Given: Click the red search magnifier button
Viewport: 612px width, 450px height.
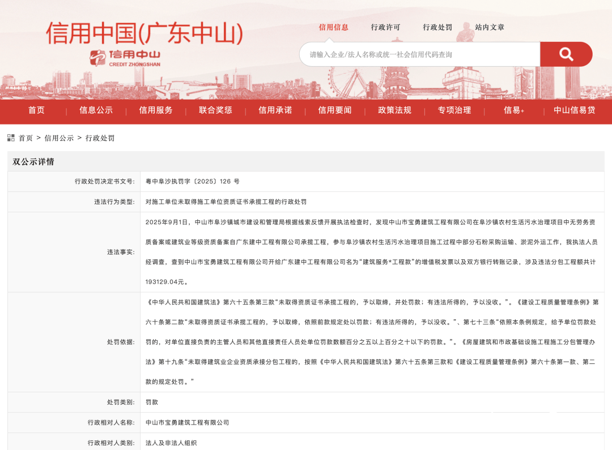Looking at the screenshot, I should tap(566, 54).
